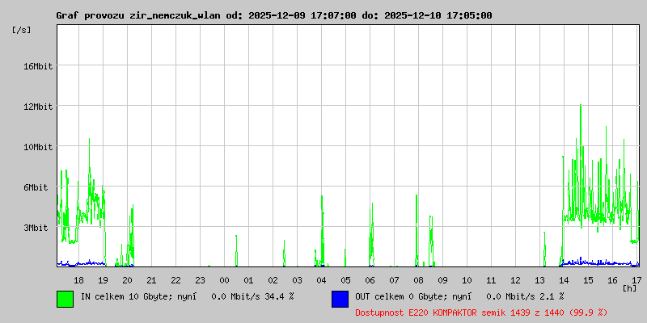Click the '01' hour label on x-axis
647x323 pixels.
pyautogui.click(x=248, y=280)
